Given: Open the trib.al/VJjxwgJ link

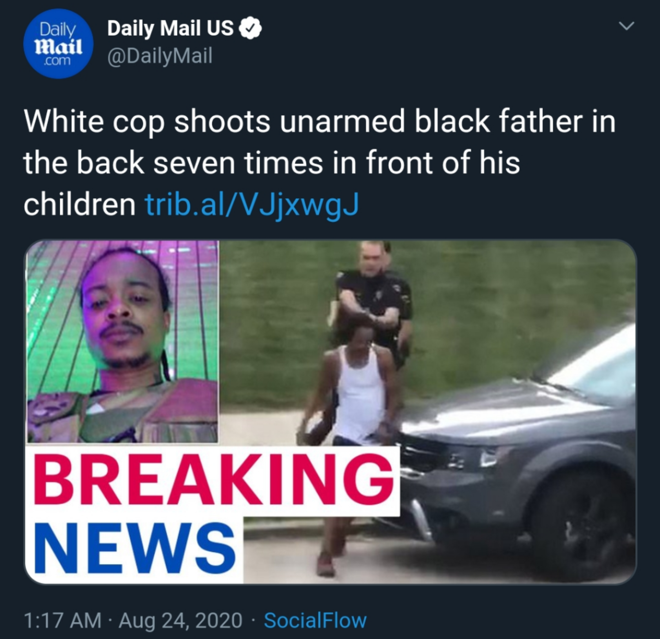Looking at the screenshot, I should coord(252,204).
